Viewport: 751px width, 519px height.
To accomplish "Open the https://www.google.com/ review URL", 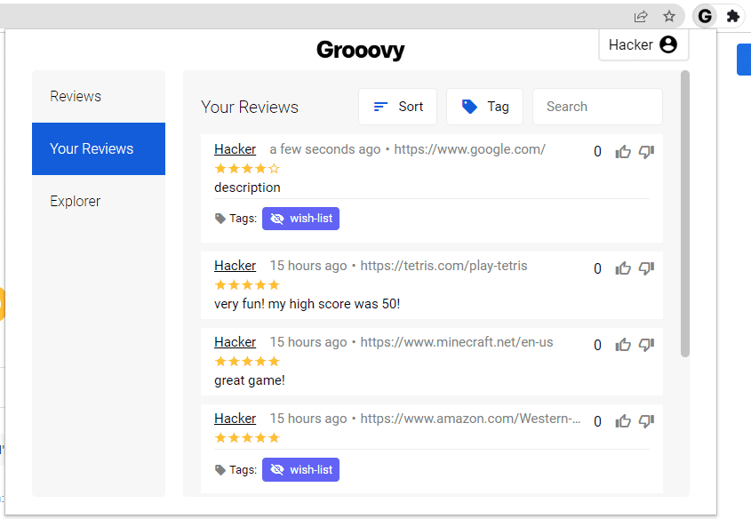I will pyautogui.click(x=469, y=149).
